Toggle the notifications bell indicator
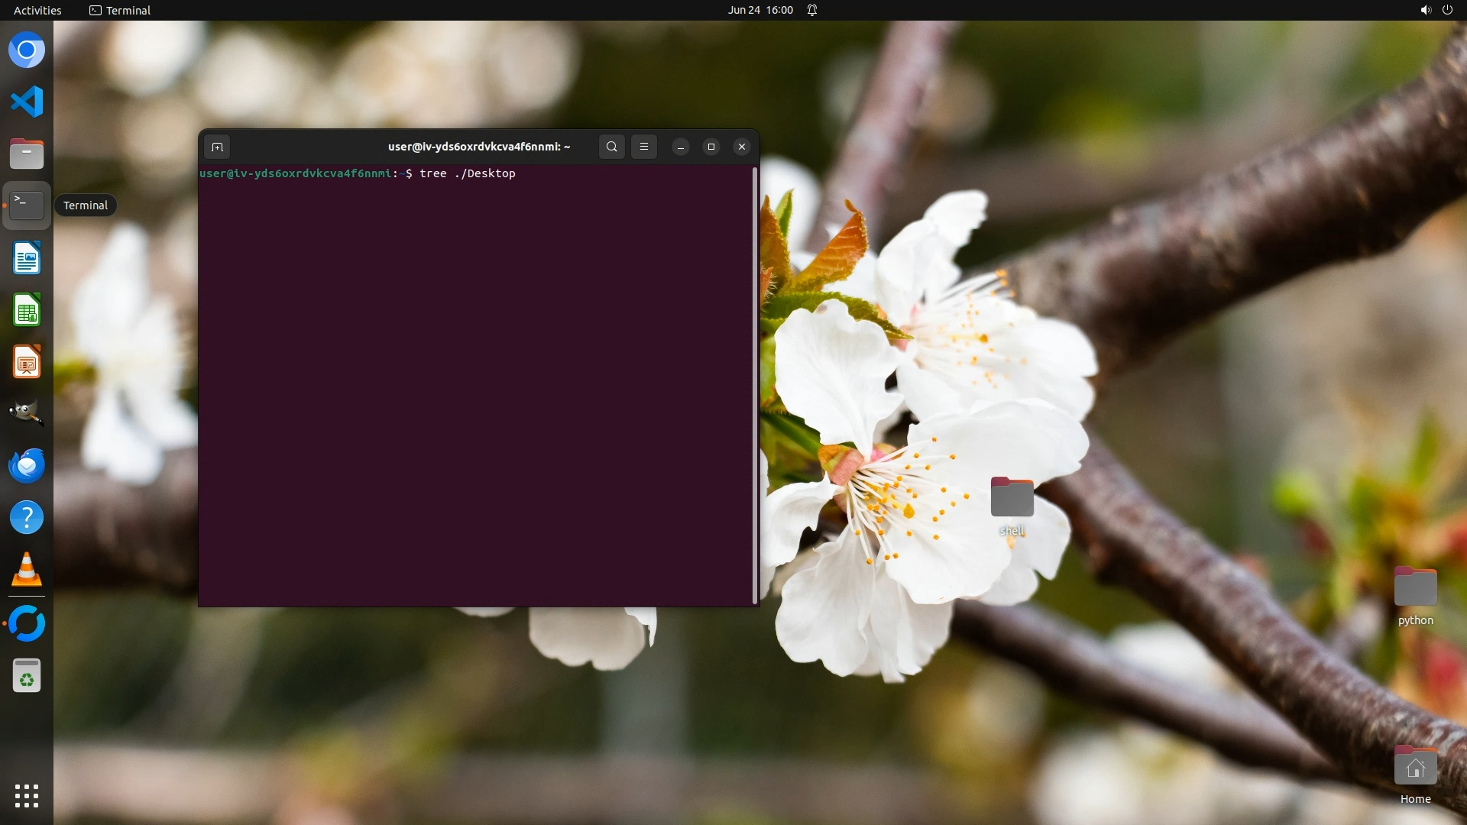The width and height of the screenshot is (1467, 825). (812, 10)
